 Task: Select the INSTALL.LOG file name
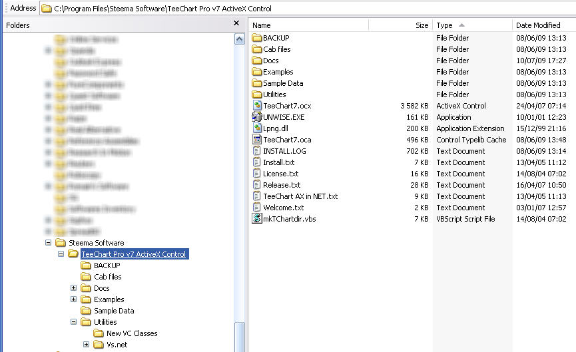tap(285, 151)
